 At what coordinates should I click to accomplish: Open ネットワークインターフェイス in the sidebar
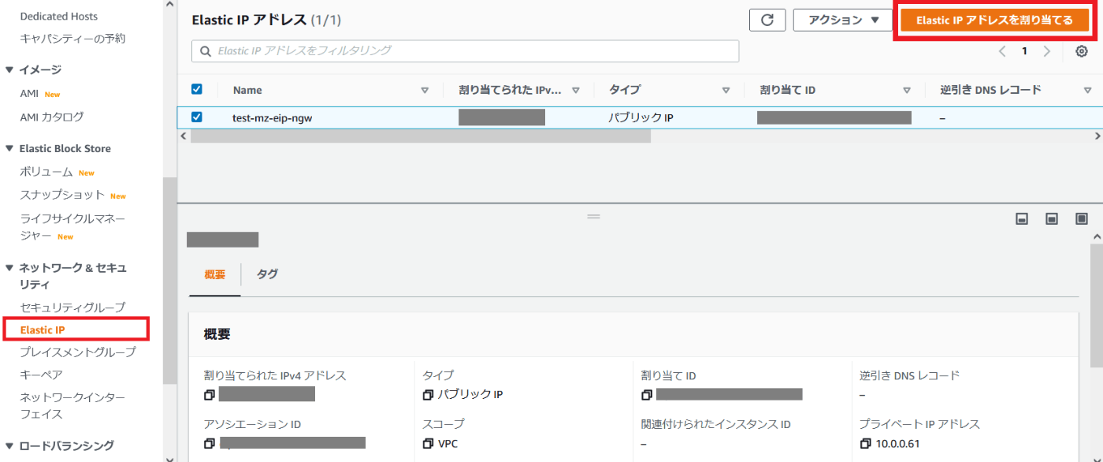click(72, 405)
